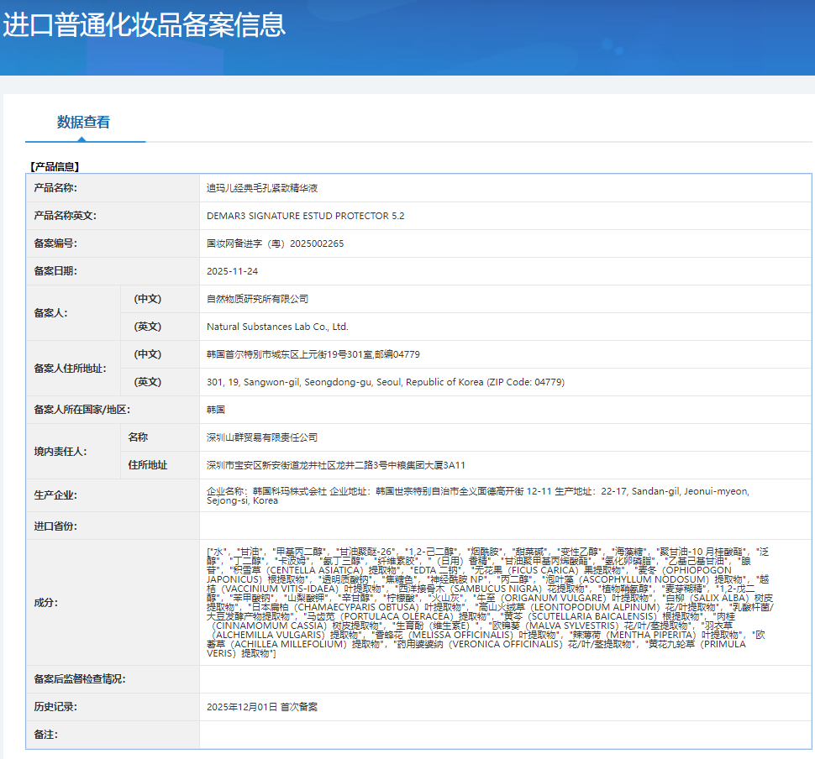The width and height of the screenshot is (815, 759).
Task: Select product name 迪玛儿经典毛孔紧致精华液
Action: [x=262, y=188]
